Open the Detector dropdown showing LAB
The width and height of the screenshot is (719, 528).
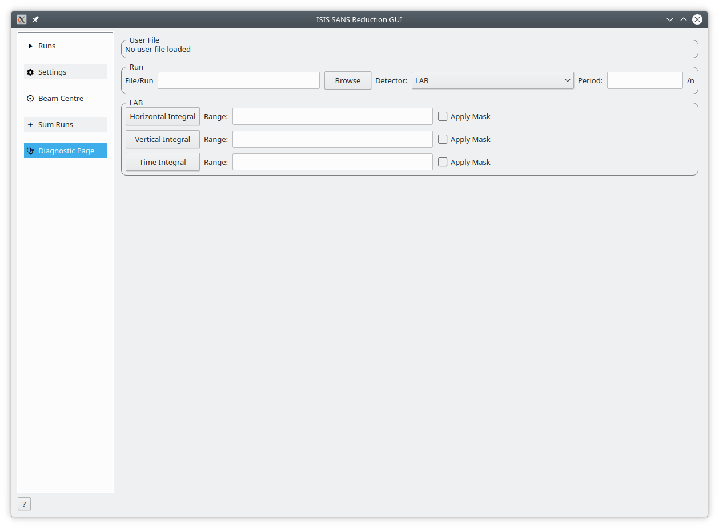492,80
